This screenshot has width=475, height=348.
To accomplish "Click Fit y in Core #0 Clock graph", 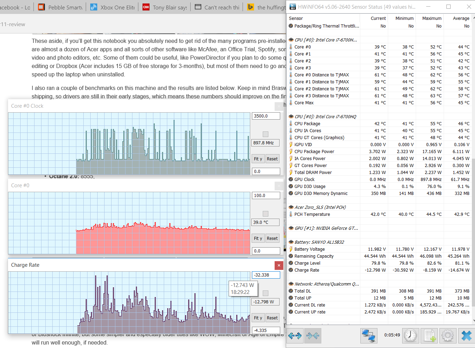I will tap(258, 159).
